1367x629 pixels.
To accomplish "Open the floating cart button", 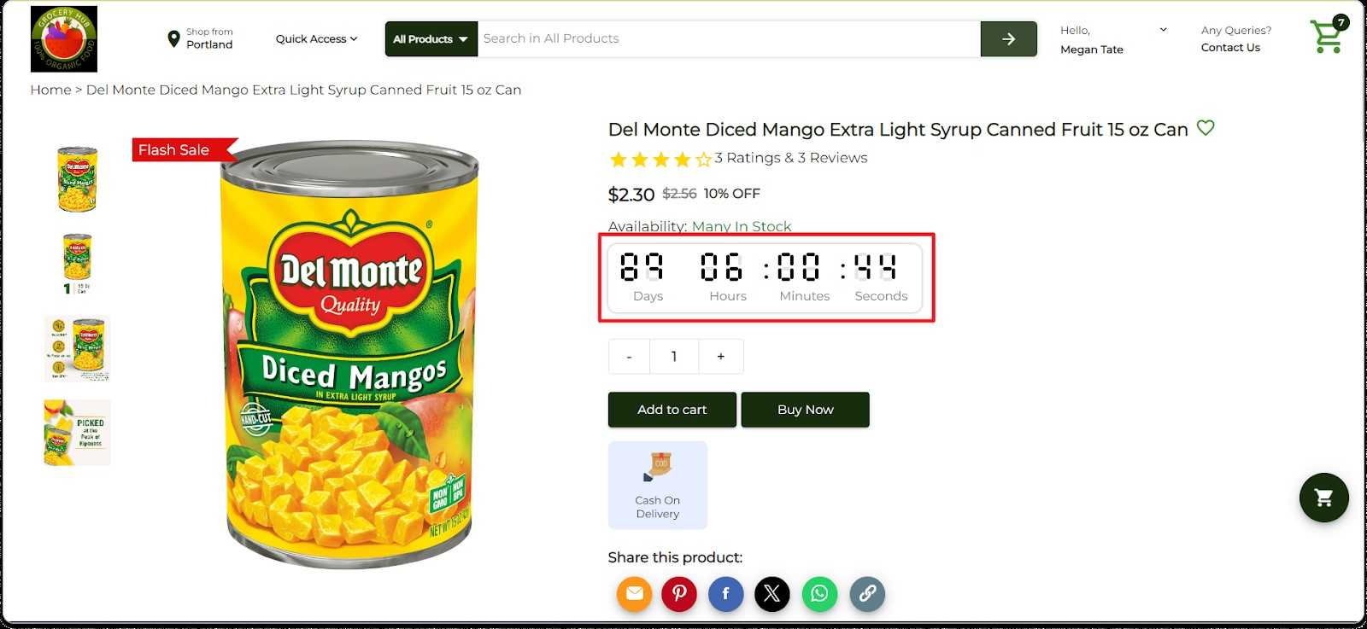I will (x=1323, y=498).
